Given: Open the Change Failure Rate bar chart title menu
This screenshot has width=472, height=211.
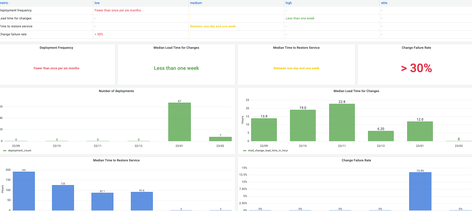Looking at the screenshot, I should 356,160.
